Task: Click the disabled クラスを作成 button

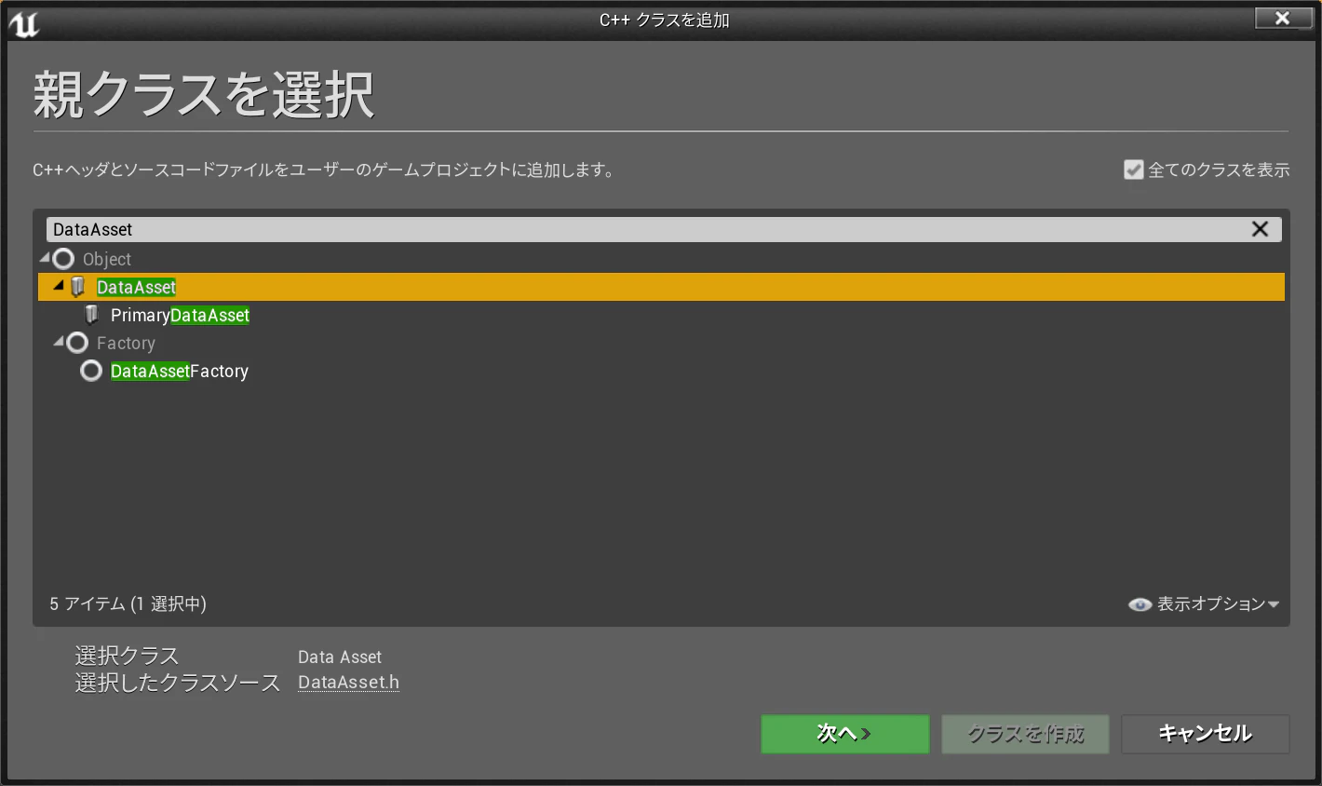Action: [1025, 734]
